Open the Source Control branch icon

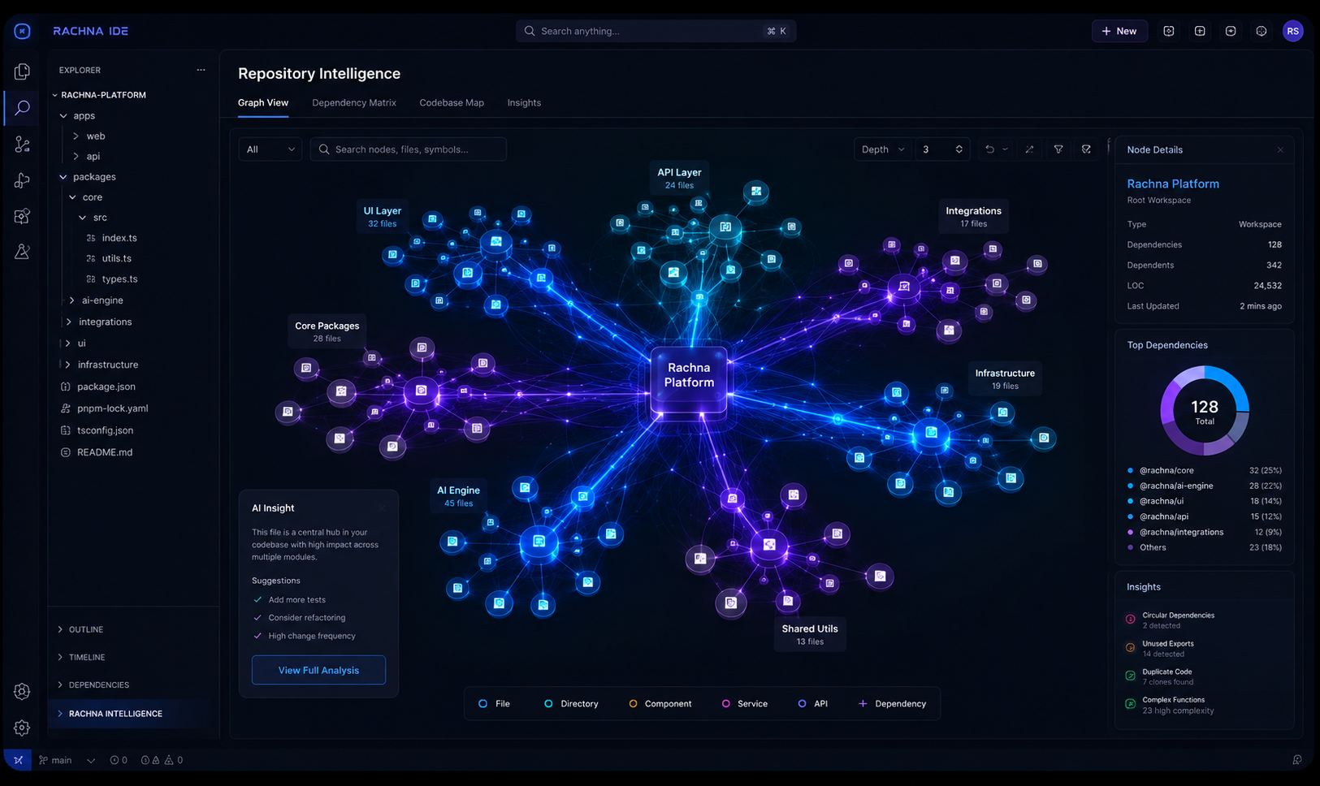tap(22, 145)
